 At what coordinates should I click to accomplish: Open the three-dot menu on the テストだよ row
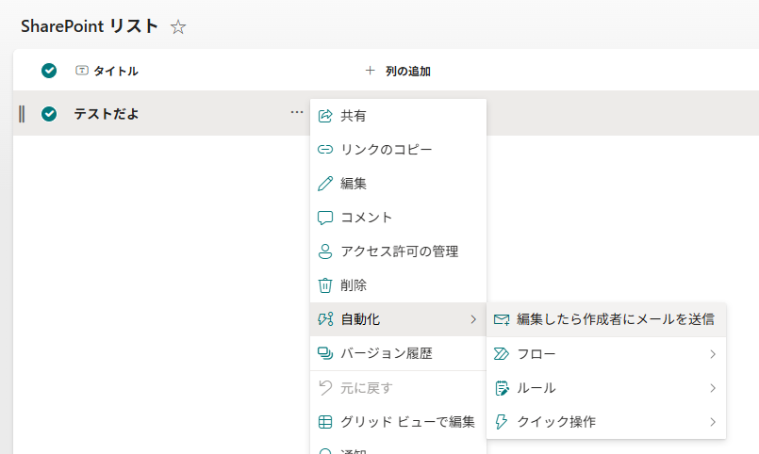coord(297,113)
